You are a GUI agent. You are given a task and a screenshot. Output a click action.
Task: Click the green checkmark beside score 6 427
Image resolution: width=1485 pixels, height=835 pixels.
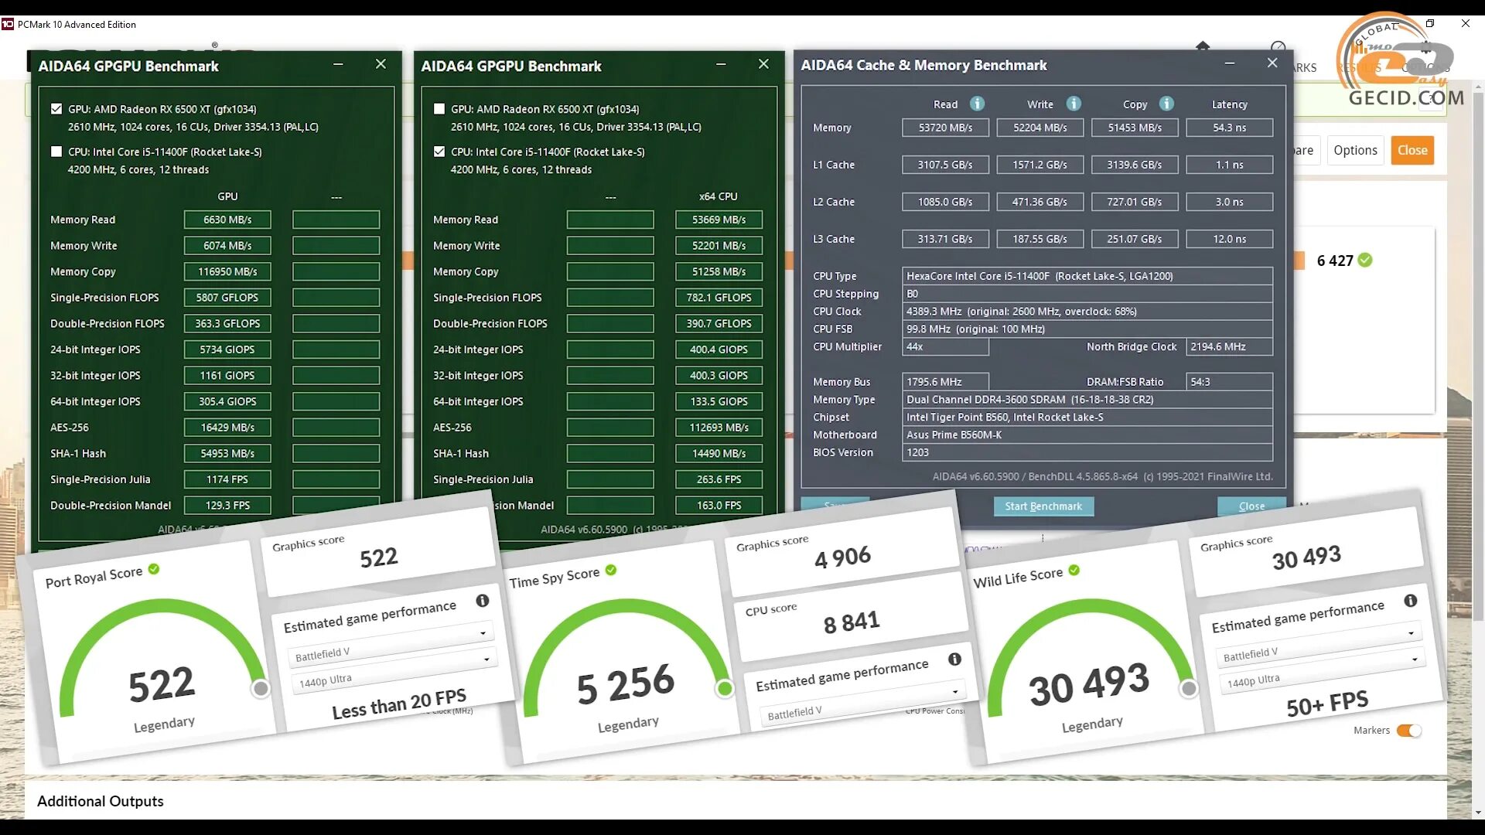tap(1365, 261)
